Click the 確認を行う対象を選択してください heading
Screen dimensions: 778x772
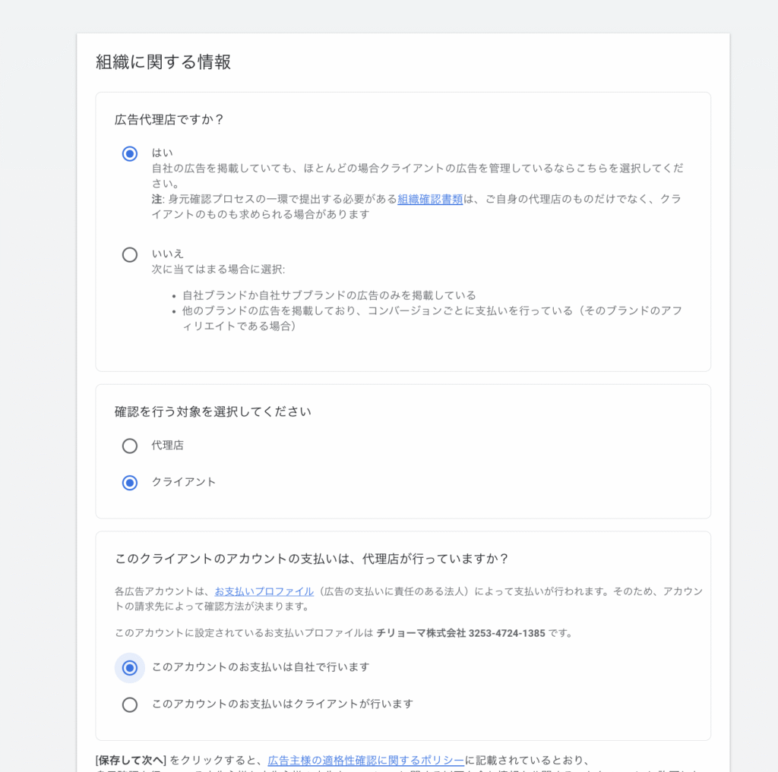[x=213, y=411]
